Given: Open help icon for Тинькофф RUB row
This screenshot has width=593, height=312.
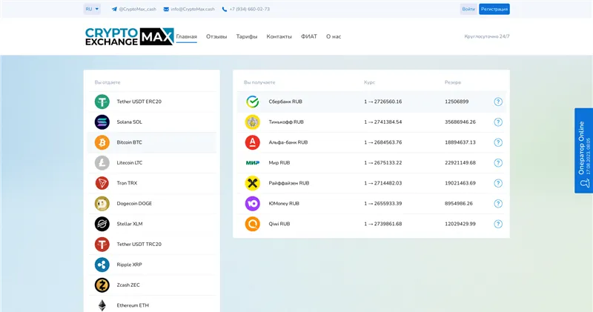Looking at the screenshot, I should [x=498, y=122].
